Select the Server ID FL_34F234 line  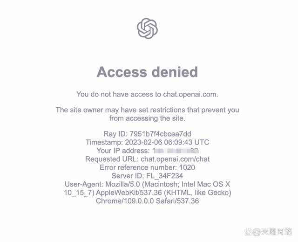pyautogui.click(x=147, y=176)
